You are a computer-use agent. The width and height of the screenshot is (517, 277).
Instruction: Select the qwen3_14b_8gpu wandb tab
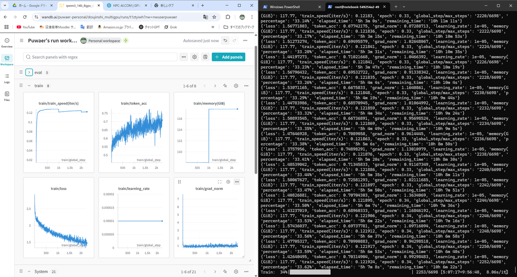(80, 6)
